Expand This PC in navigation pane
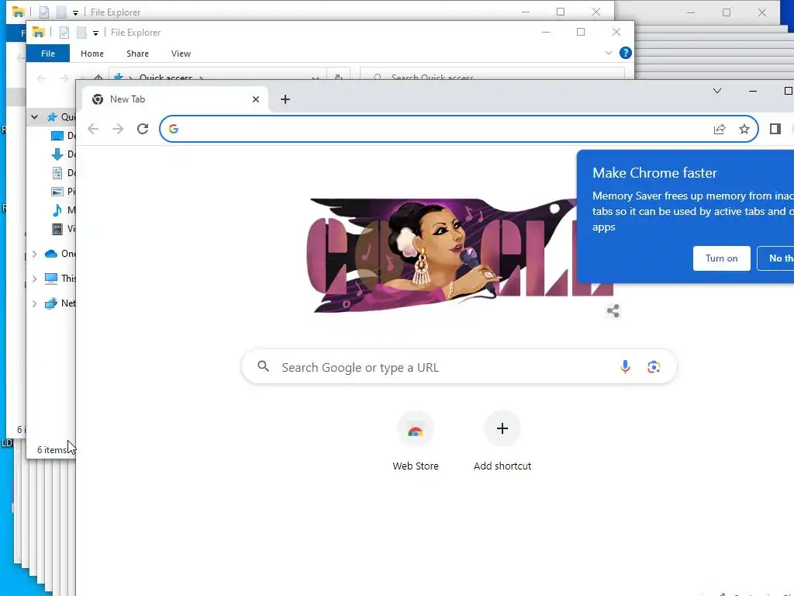Viewport: 794px width, 596px height. [34, 279]
